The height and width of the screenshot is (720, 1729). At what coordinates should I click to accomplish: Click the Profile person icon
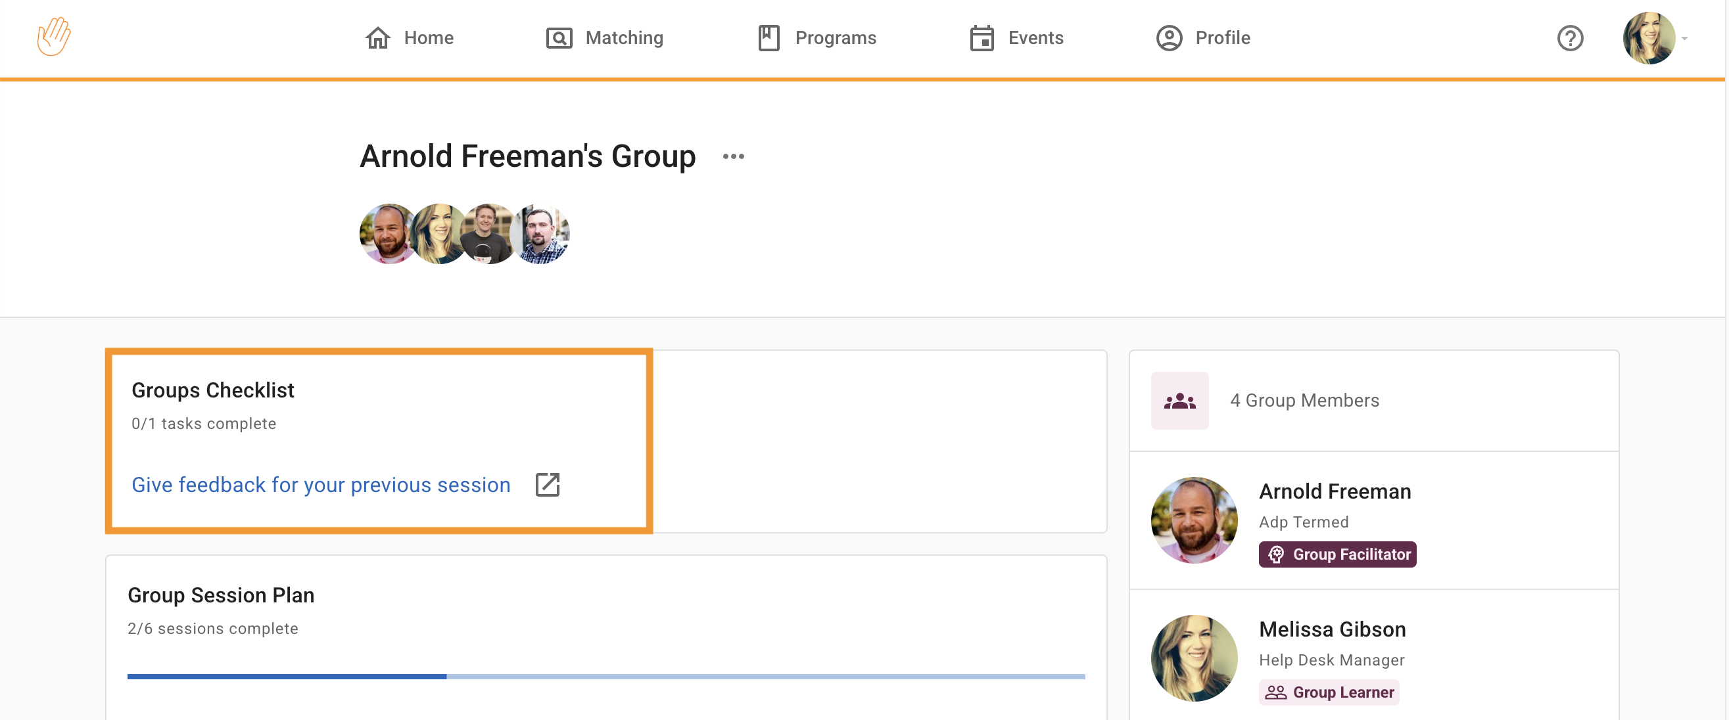point(1168,38)
